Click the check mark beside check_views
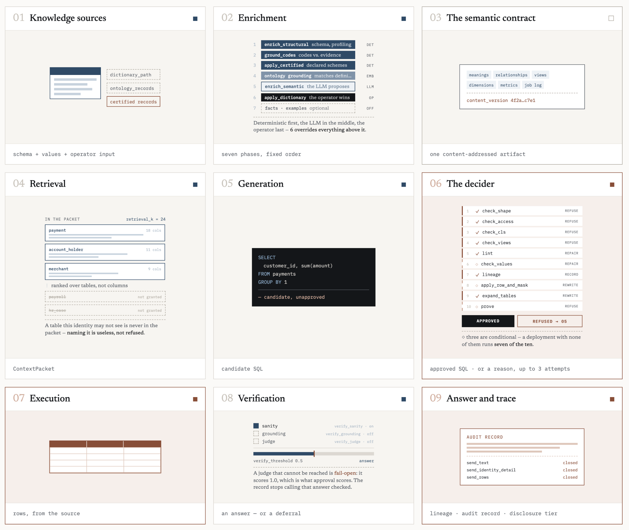 [x=477, y=243]
